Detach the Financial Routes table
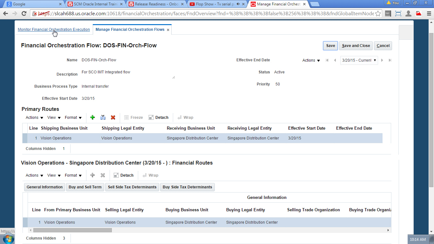This screenshot has width=434, height=244. point(124,175)
